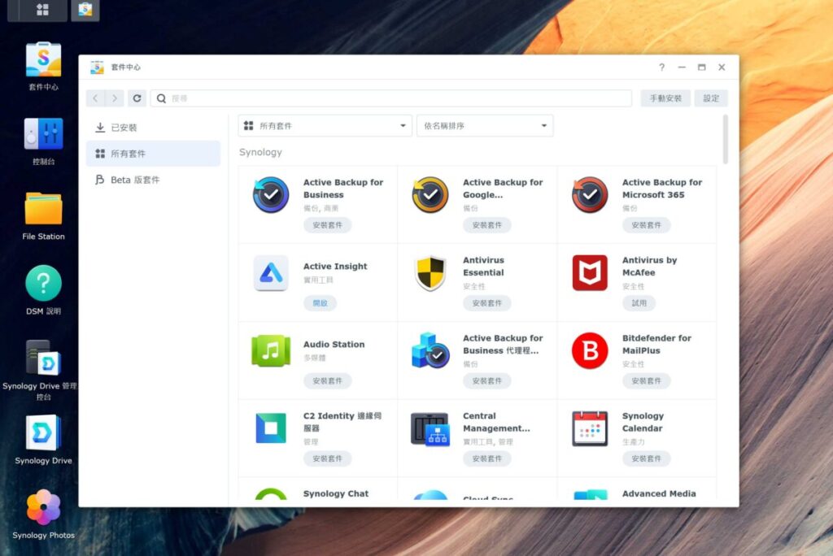Open the main menu grid icon in taskbar
Screen dimensions: 833x556
click(42, 10)
